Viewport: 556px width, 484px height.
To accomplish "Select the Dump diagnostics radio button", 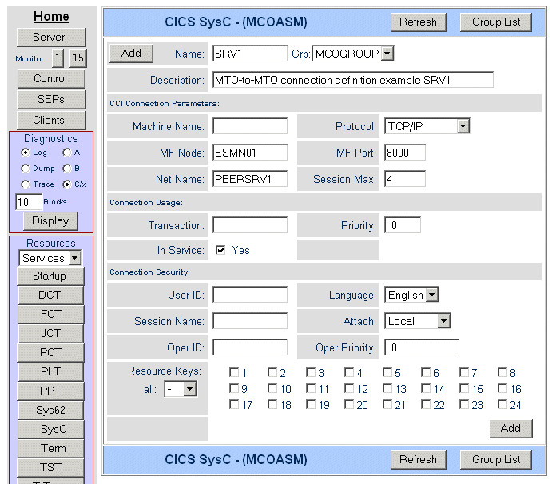I will pyautogui.click(x=26, y=169).
